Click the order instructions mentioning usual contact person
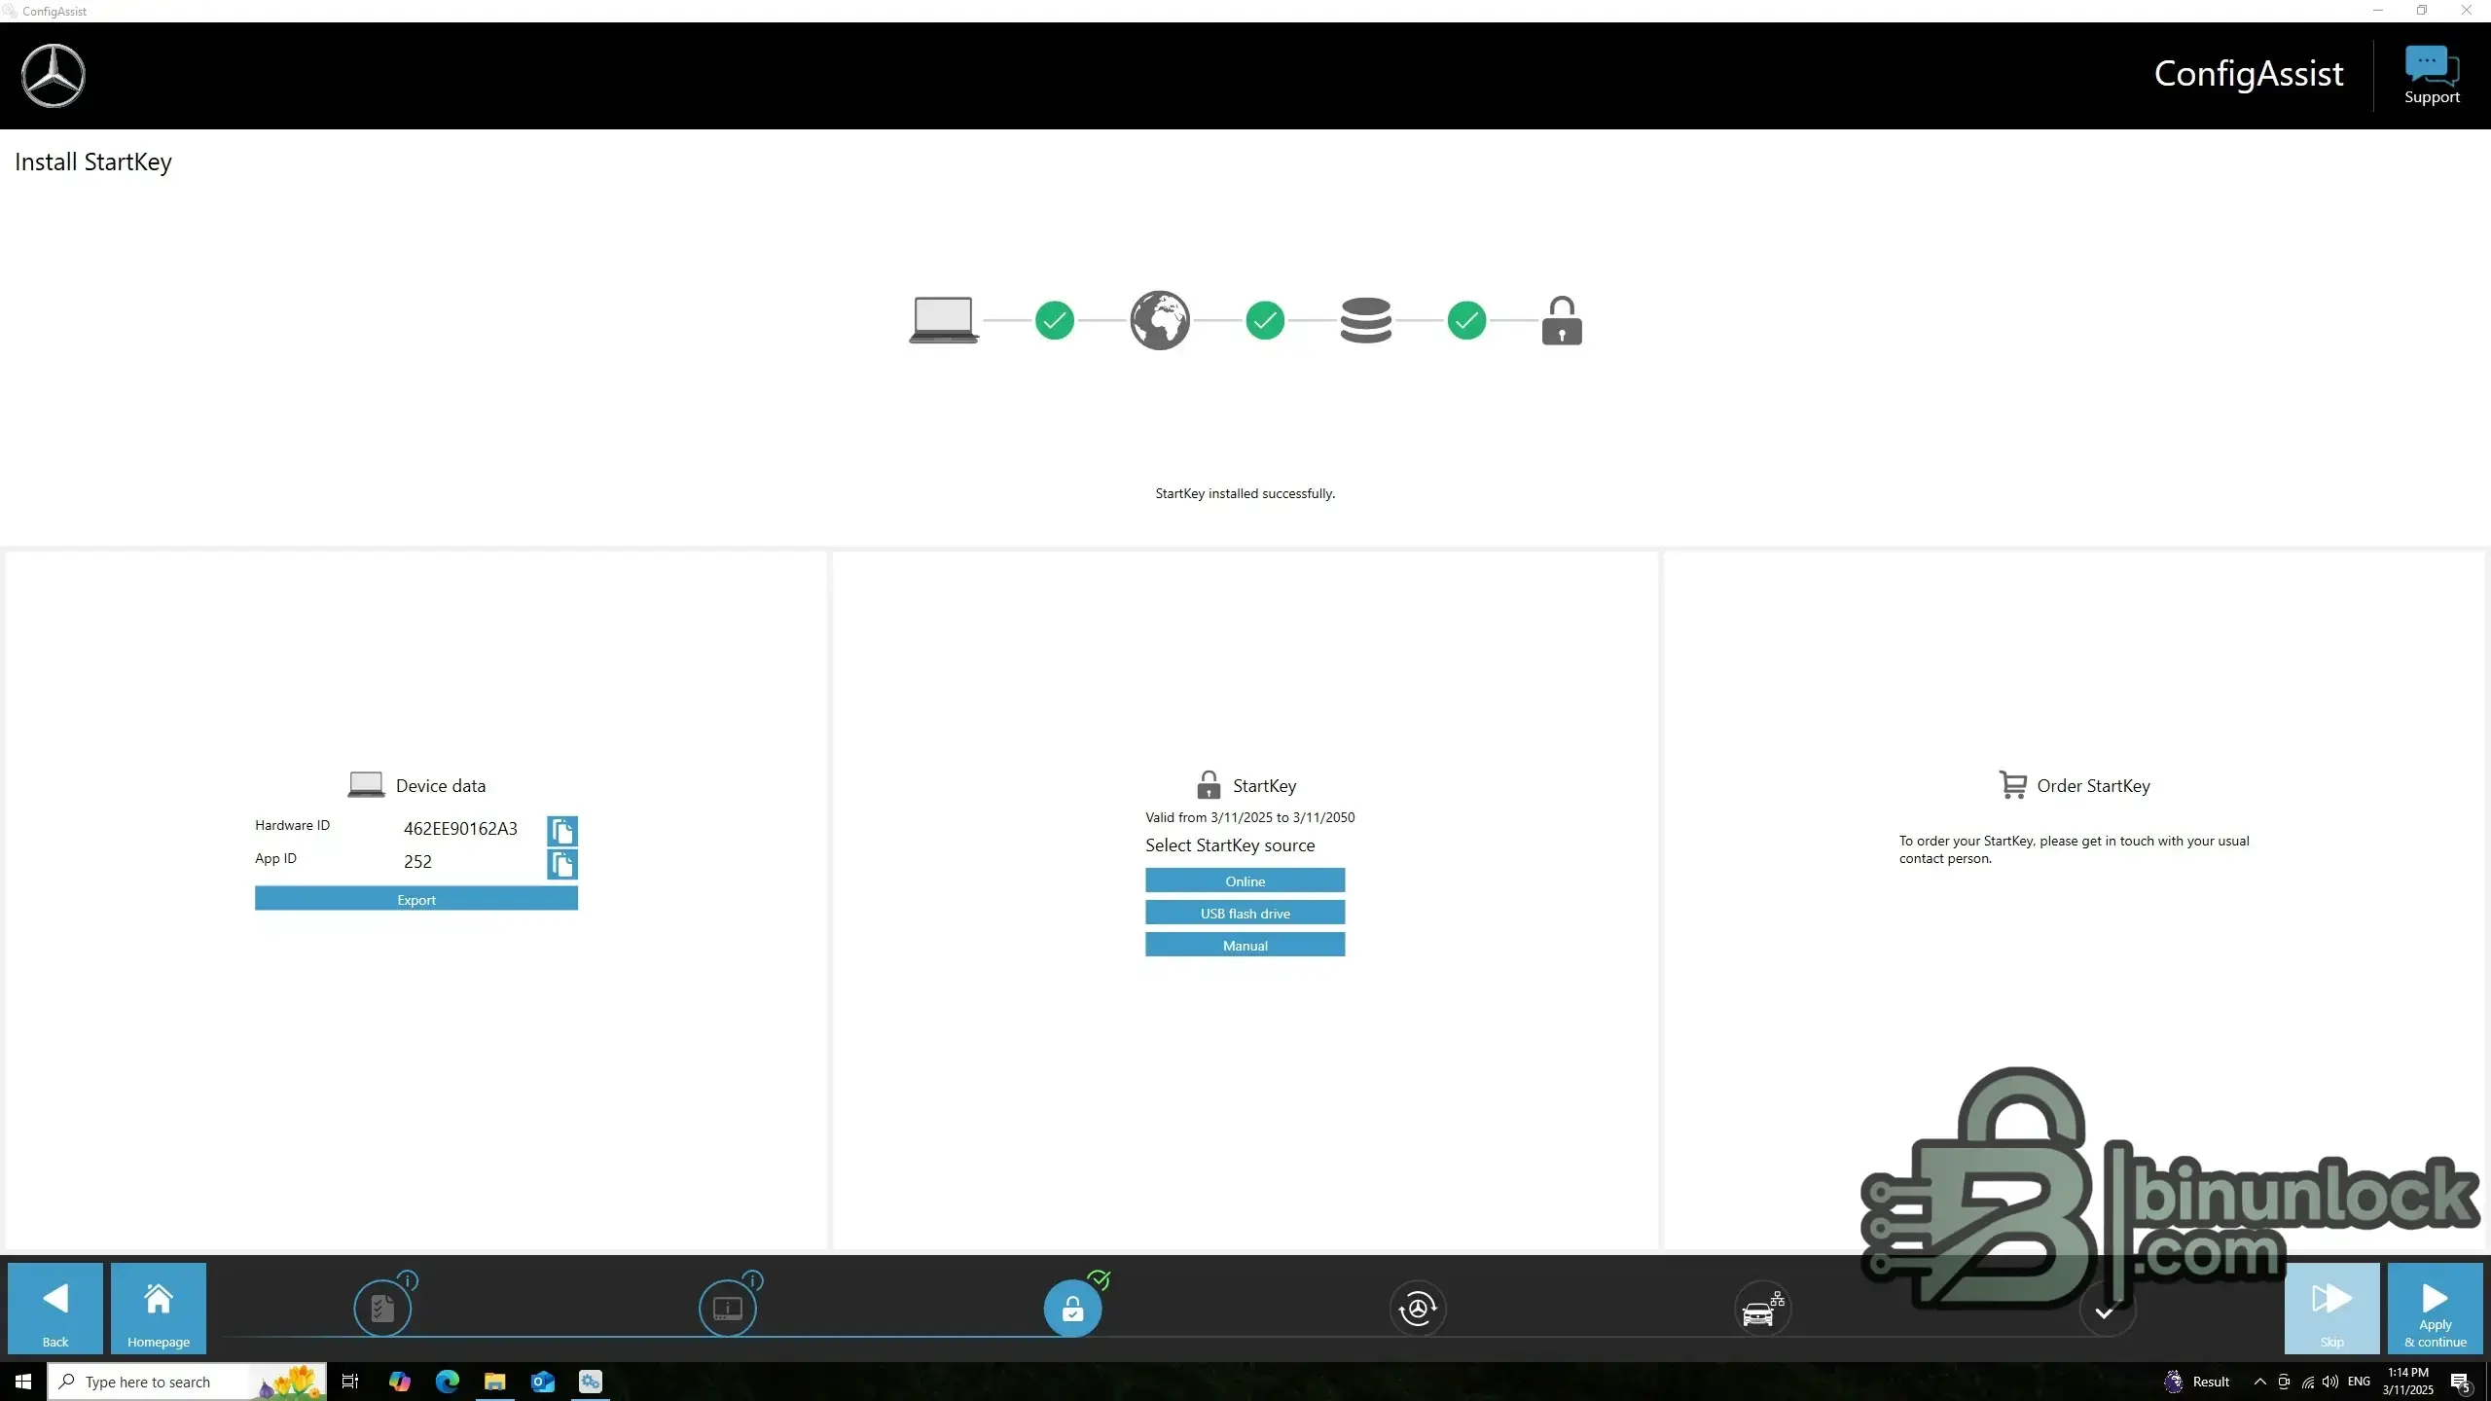The width and height of the screenshot is (2491, 1401). [x=2075, y=849]
